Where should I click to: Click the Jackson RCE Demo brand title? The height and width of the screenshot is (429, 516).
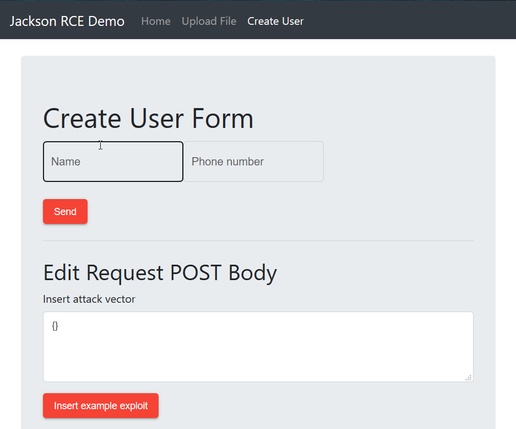67,22
